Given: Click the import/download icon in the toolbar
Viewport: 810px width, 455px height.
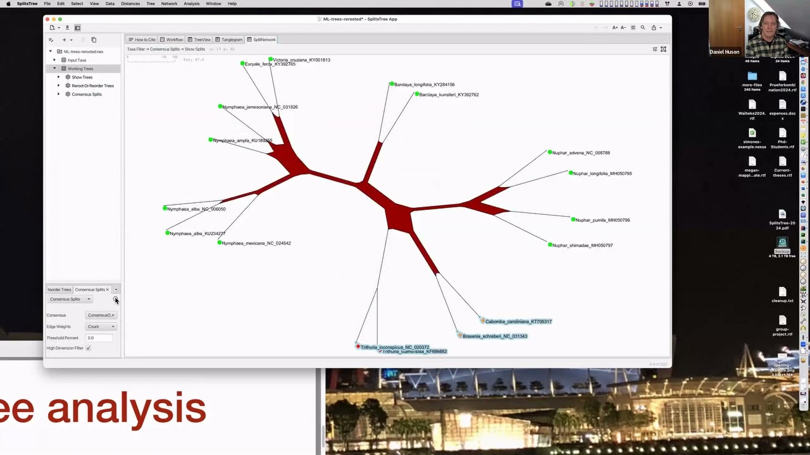Looking at the screenshot, I should click(x=67, y=28).
